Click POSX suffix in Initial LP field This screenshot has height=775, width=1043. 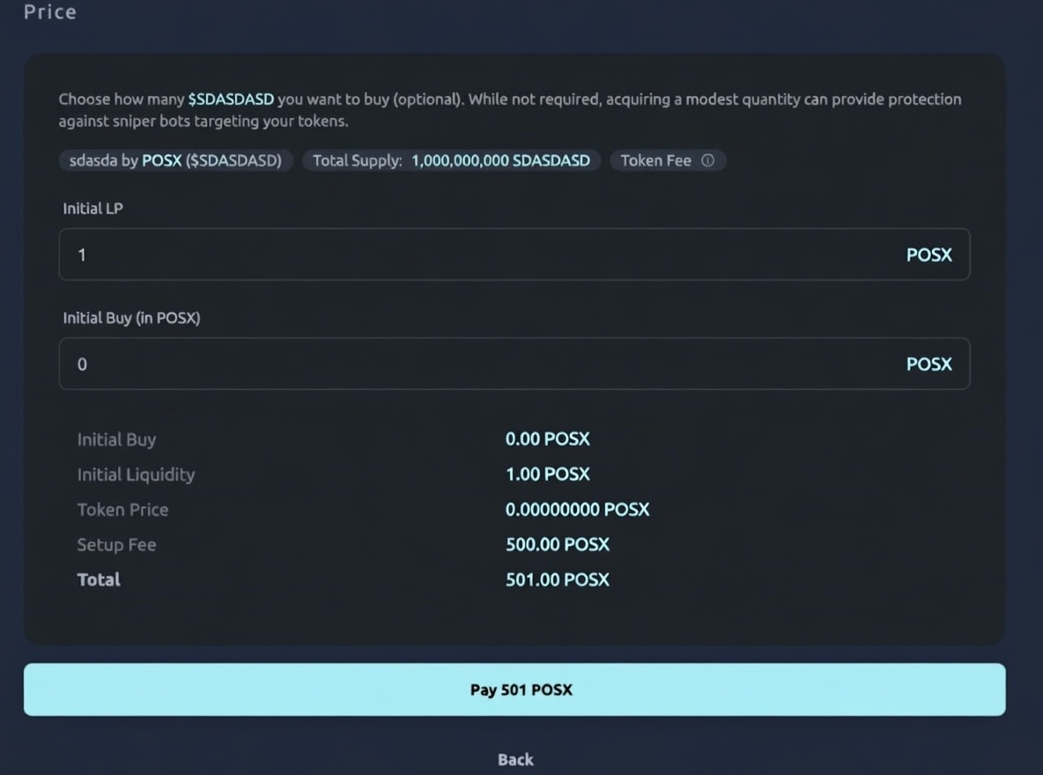coord(928,255)
